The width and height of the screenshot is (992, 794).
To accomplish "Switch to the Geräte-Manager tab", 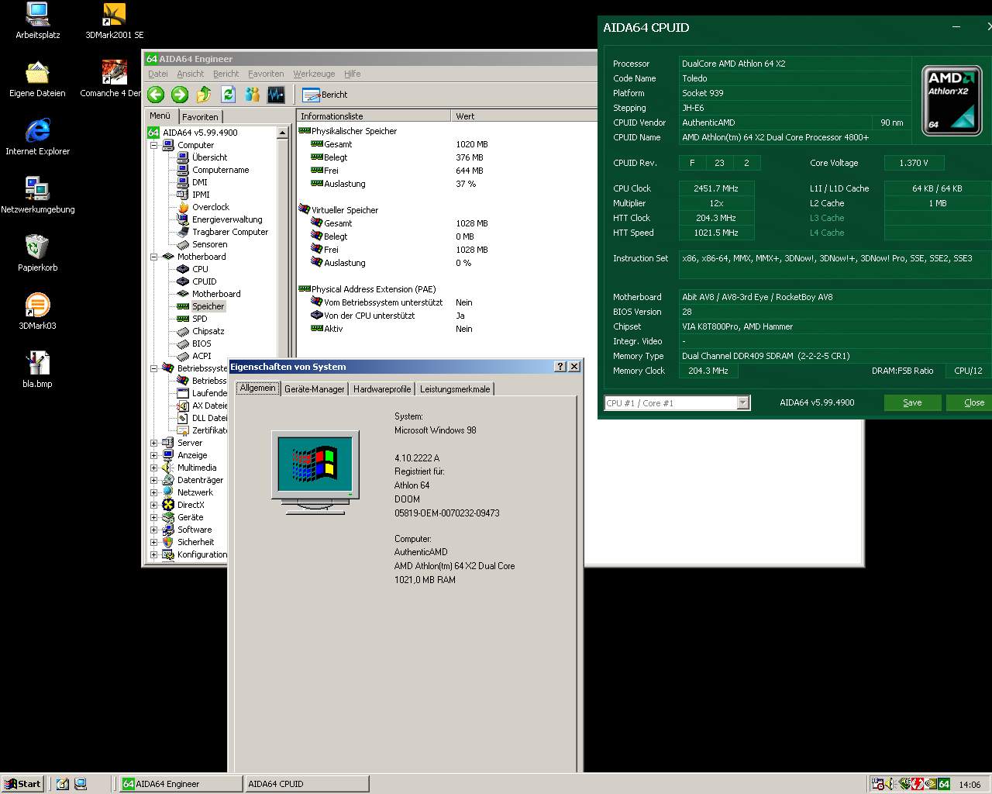I will (x=315, y=389).
